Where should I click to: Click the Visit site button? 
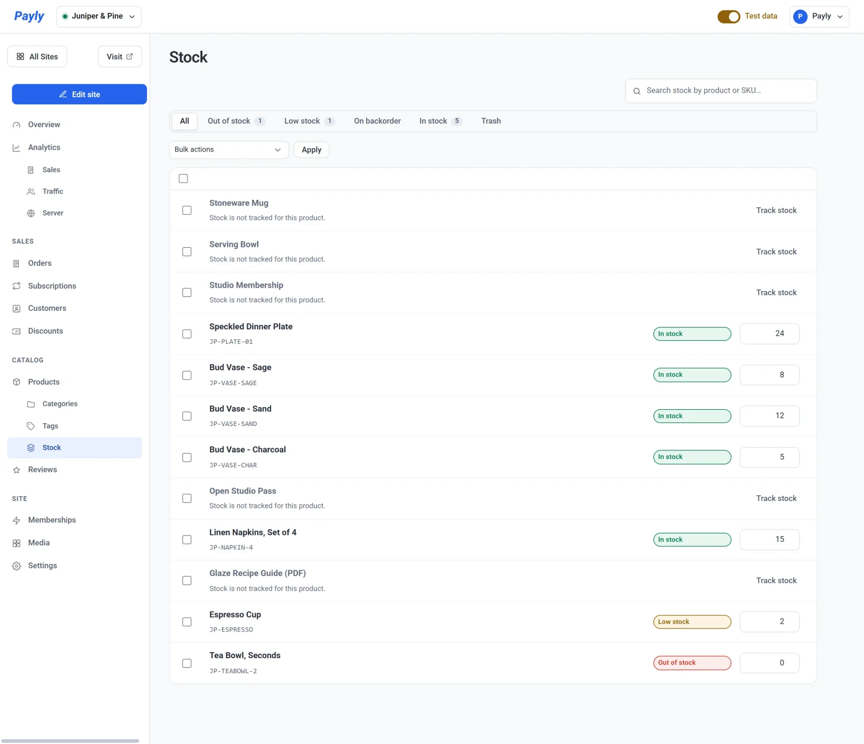coord(120,57)
